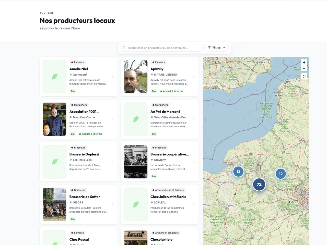Click the green producer marker south of Caen
Image resolution: width=327 pixels, height=245 pixels.
coord(235,194)
